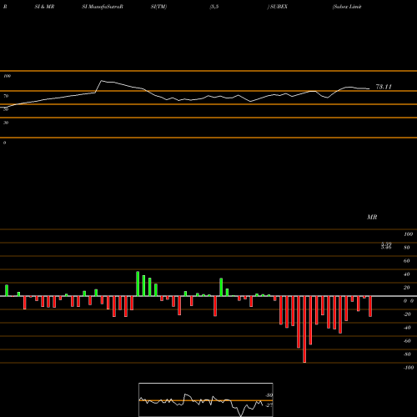Click the last red bar at histogram's right end
The image size is (417, 417).
click(370, 306)
